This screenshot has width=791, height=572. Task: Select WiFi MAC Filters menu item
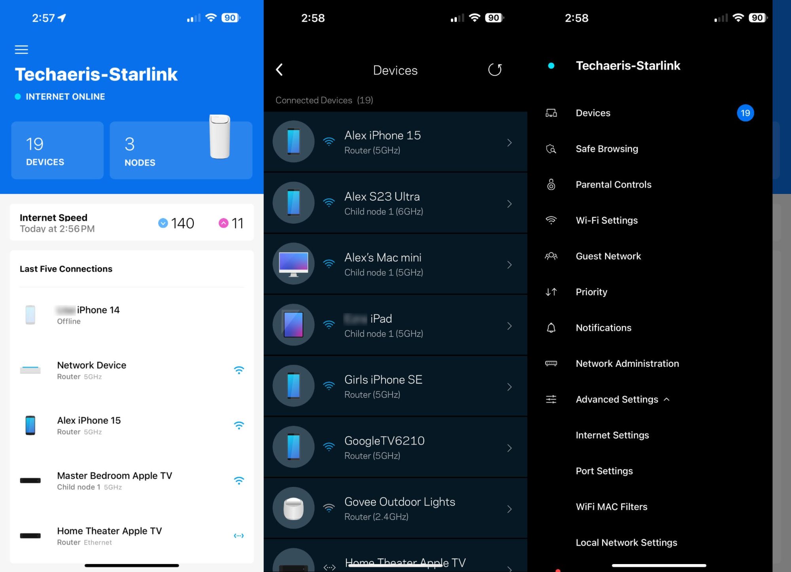pyautogui.click(x=612, y=507)
